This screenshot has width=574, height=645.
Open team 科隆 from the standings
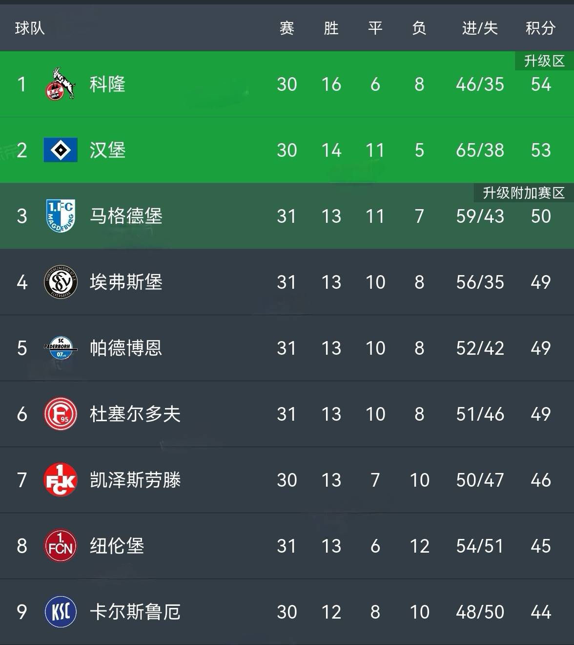[107, 84]
